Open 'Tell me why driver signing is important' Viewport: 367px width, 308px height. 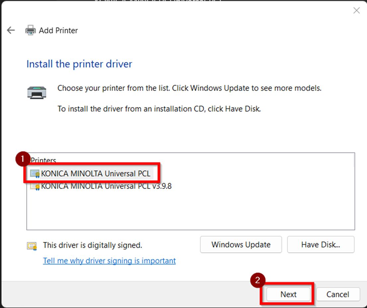pos(110,261)
